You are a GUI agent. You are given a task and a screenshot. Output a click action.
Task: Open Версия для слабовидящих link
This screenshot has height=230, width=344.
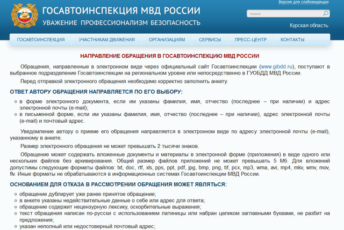[x=304, y=2]
